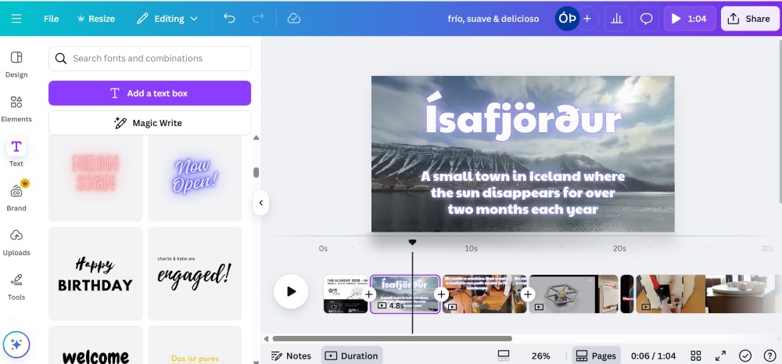Click the font panel vertical scrollbar handle
The height and width of the screenshot is (364, 782).
[256, 172]
